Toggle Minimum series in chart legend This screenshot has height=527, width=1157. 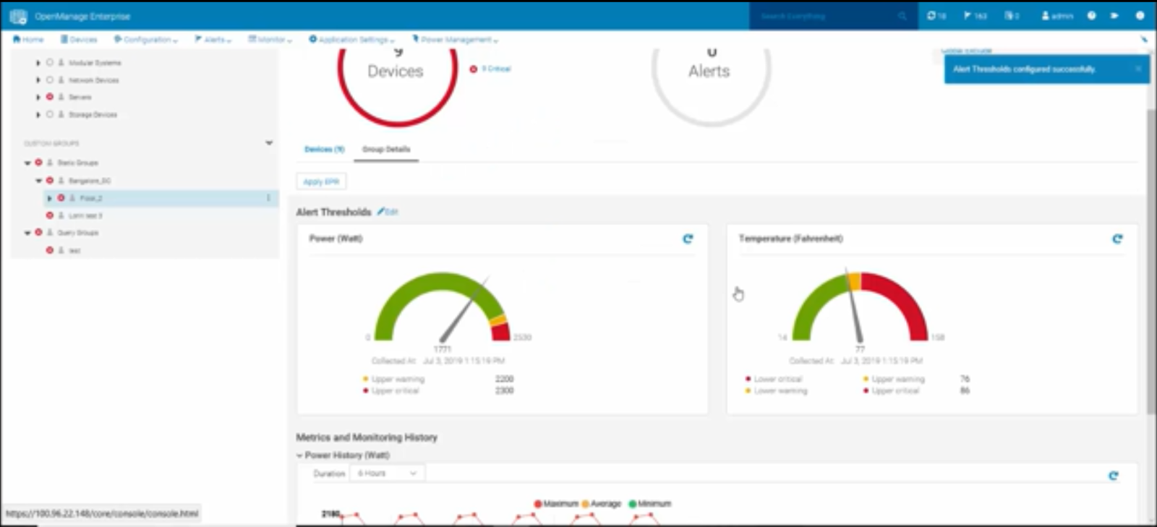tap(650, 504)
